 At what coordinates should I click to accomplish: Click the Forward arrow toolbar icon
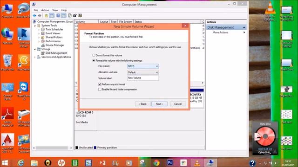point(40,15)
